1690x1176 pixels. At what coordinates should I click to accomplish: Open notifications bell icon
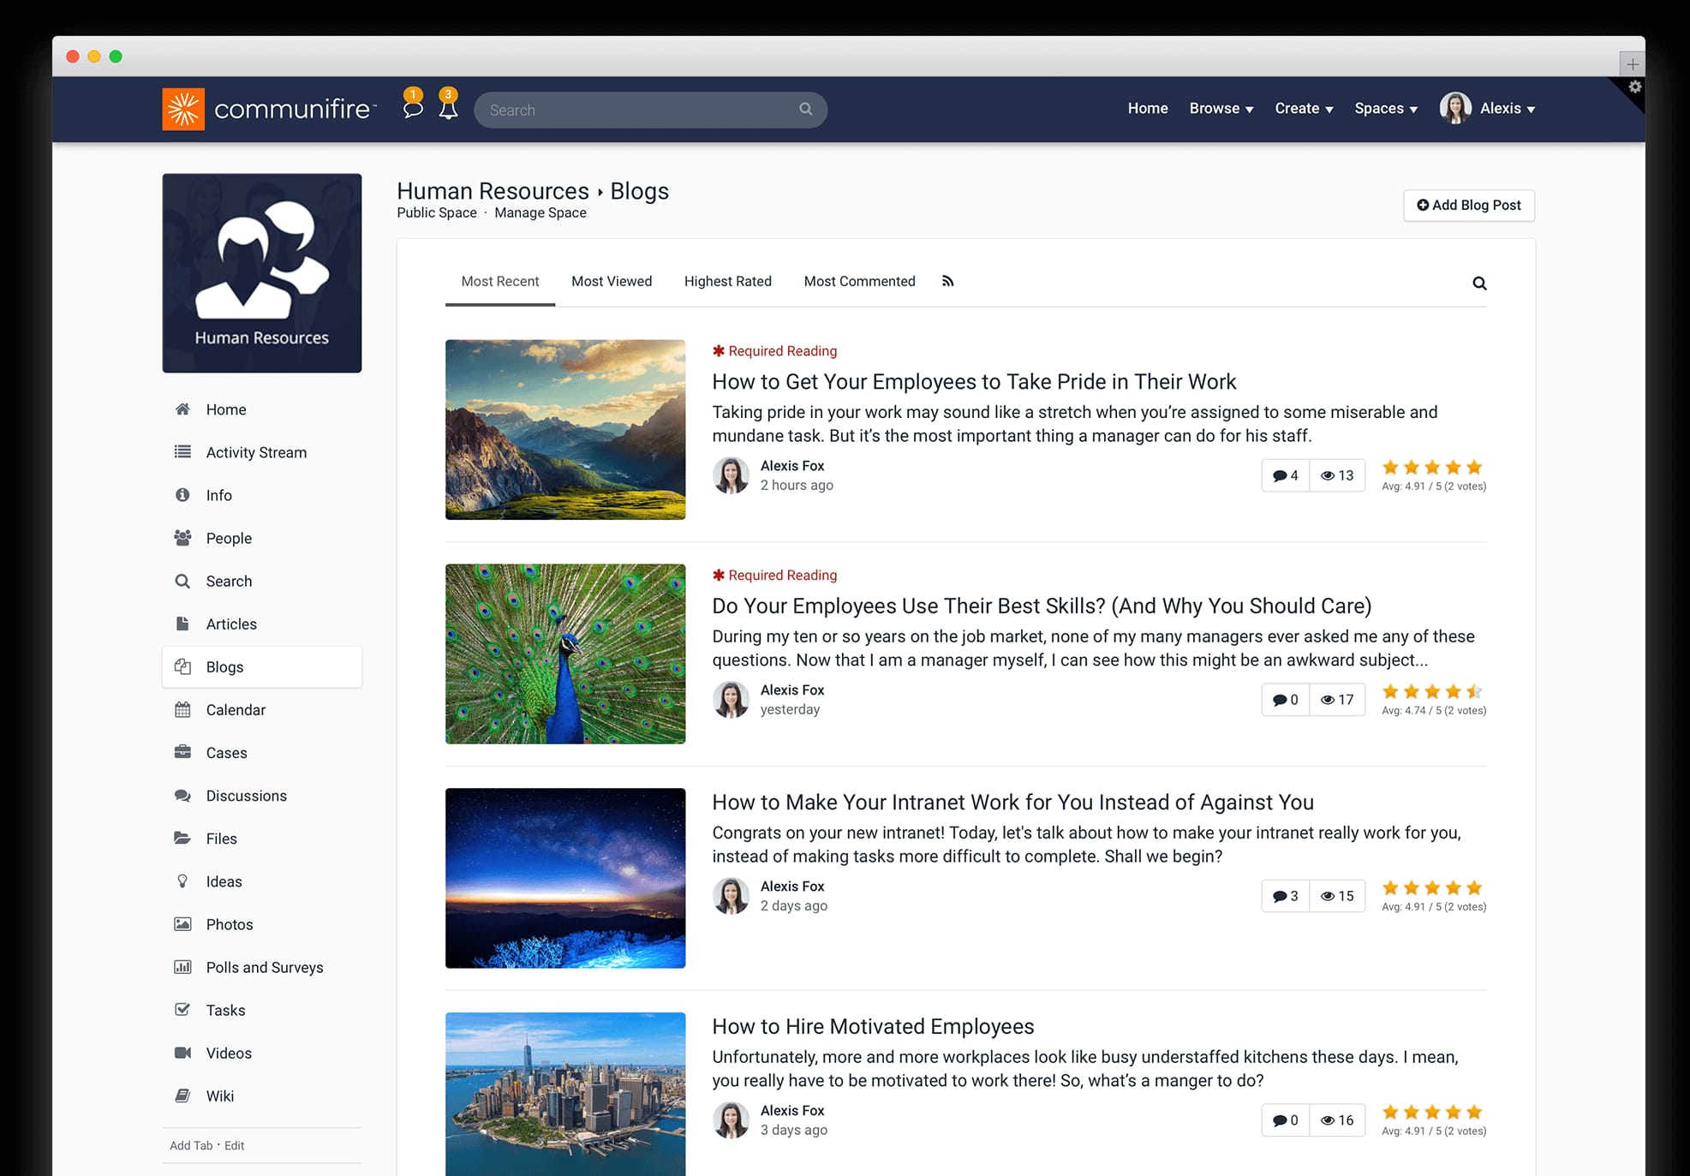click(447, 109)
